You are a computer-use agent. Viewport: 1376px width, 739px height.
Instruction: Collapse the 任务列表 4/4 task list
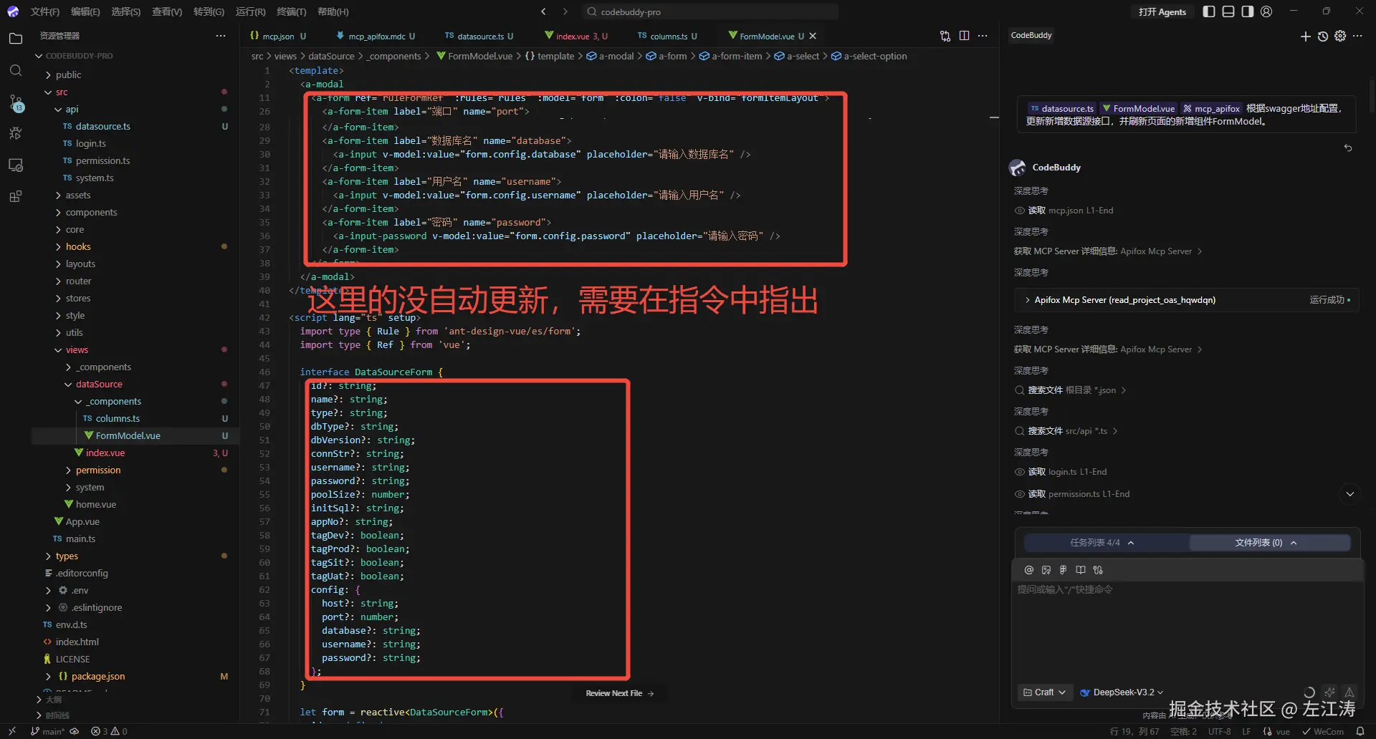(1132, 543)
